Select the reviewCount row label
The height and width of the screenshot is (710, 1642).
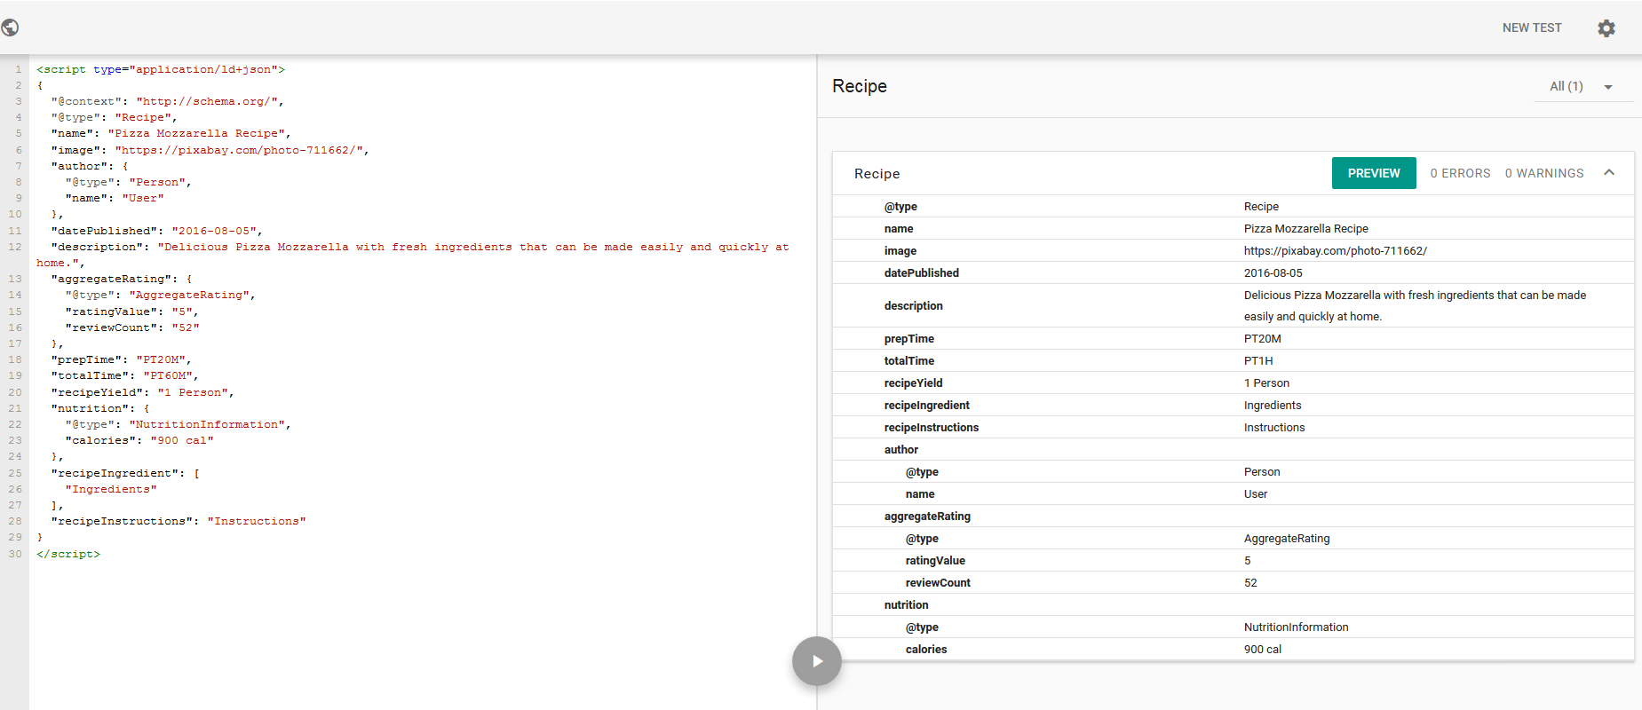point(938,583)
